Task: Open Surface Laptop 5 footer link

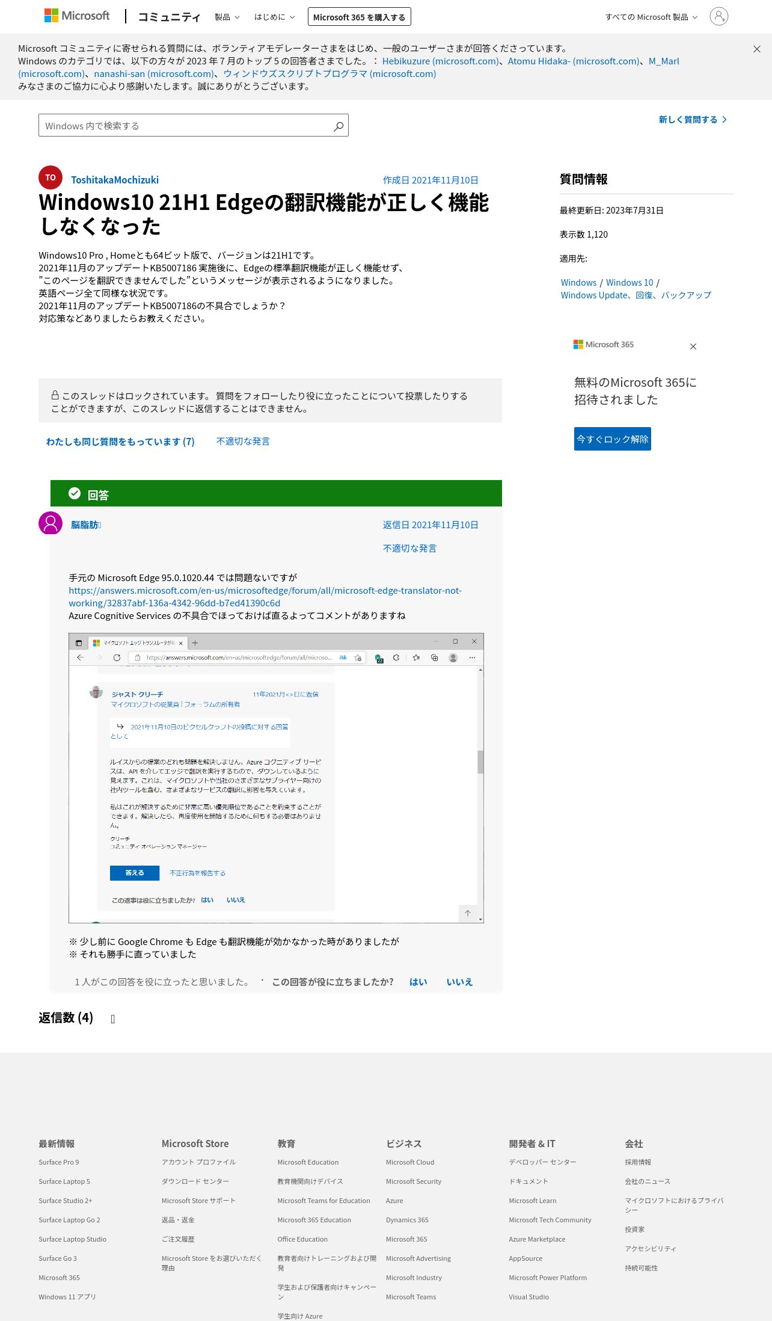Action: [x=64, y=1181]
